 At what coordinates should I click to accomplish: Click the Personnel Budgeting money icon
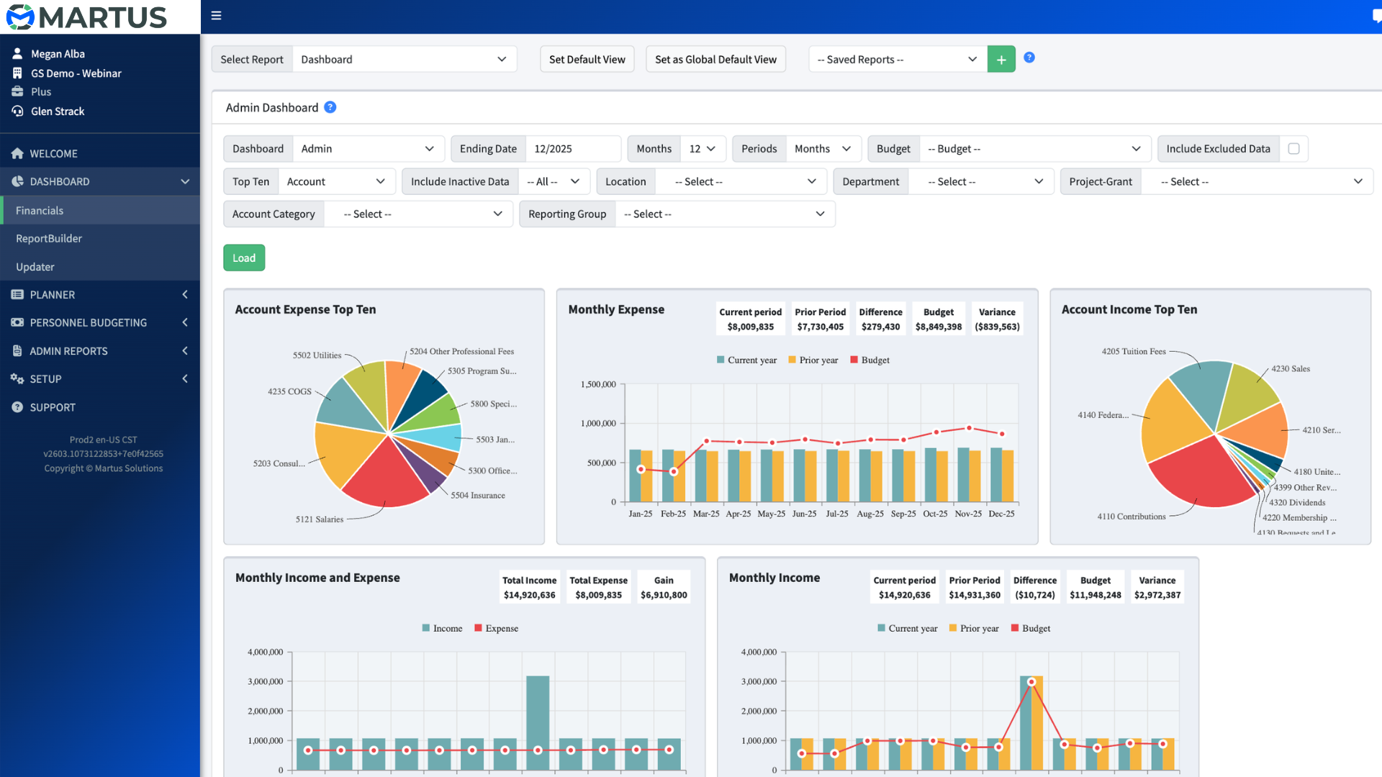click(17, 322)
